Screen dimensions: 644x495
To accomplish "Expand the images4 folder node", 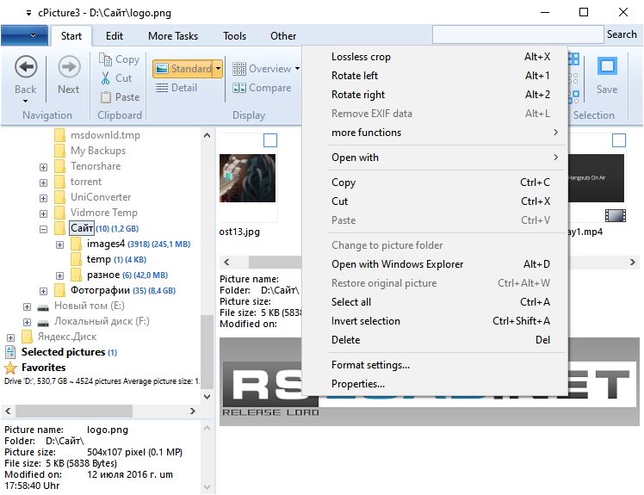I will (x=59, y=244).
